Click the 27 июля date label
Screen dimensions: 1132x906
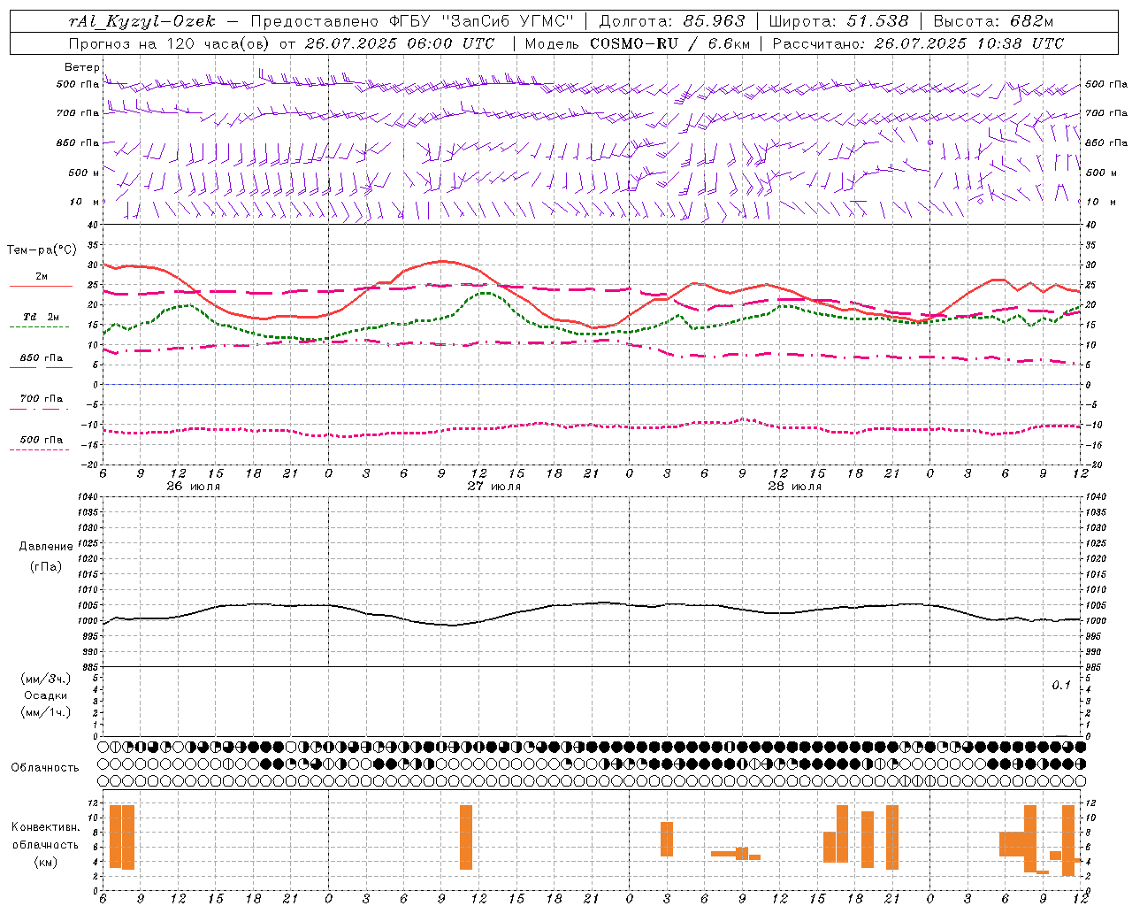click(494, 487)
